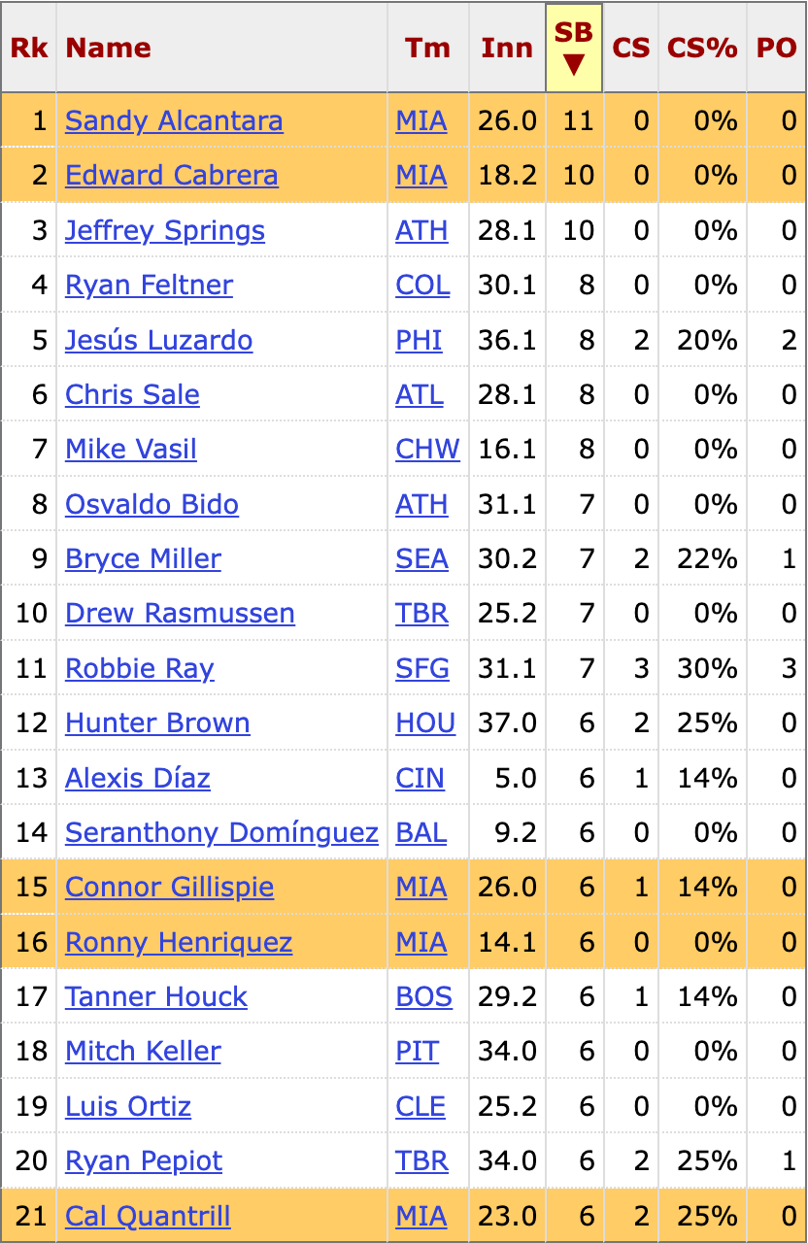Visit Jeffrey Springs profile link
This screenshot has width=808, height=1243.
point(165,231)
